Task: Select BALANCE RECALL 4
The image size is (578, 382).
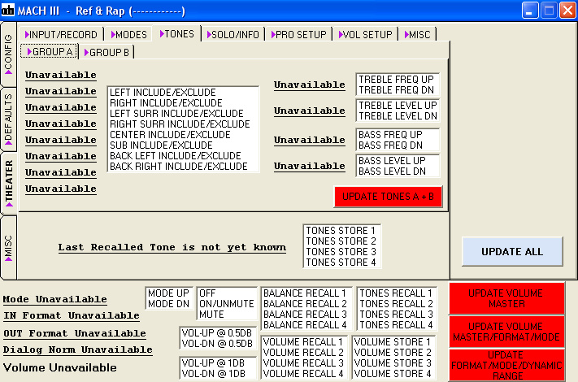Action: click(x=305, y=325)
